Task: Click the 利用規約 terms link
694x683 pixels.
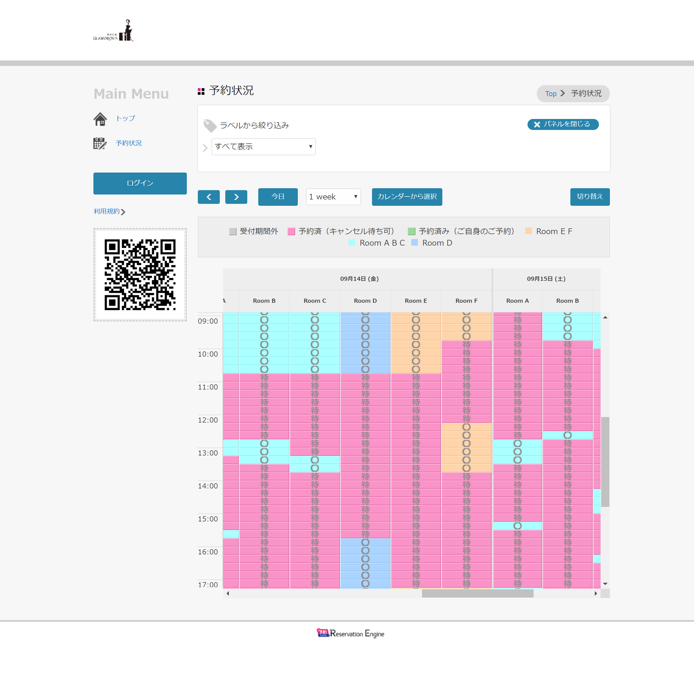Action: click(107, 211)
